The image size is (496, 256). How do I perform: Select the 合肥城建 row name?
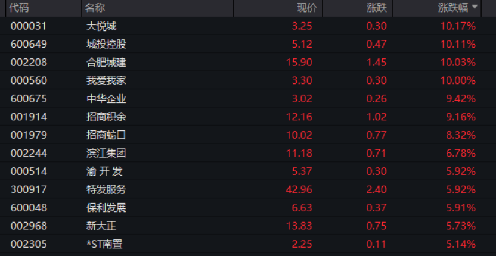point(106,62)
